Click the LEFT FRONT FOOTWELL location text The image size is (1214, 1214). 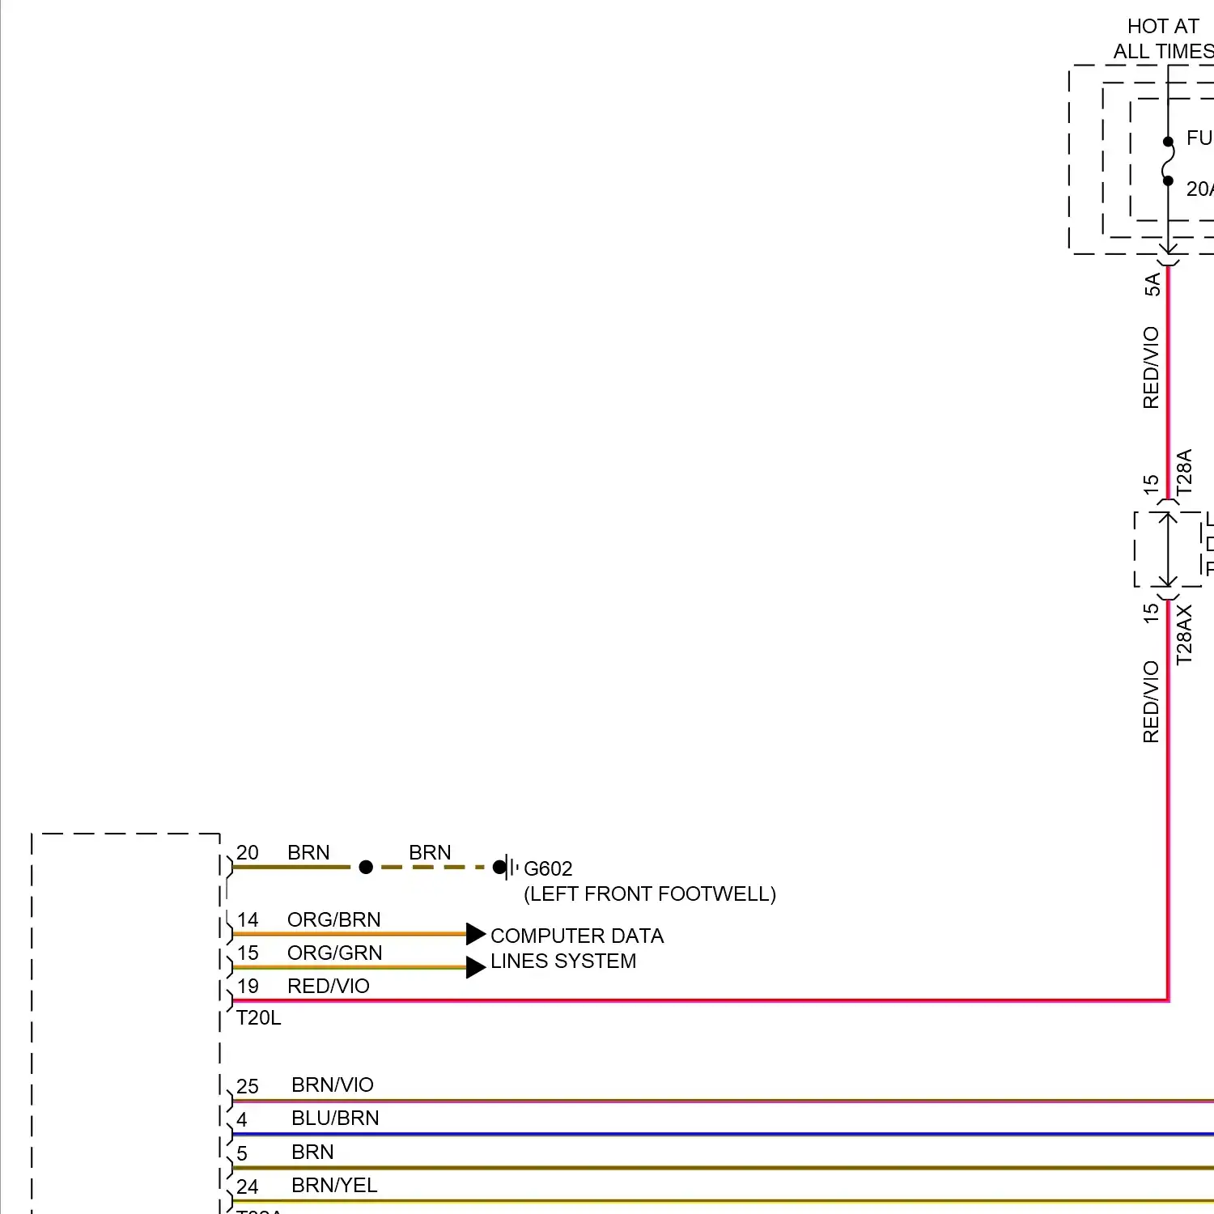(650, 894)
